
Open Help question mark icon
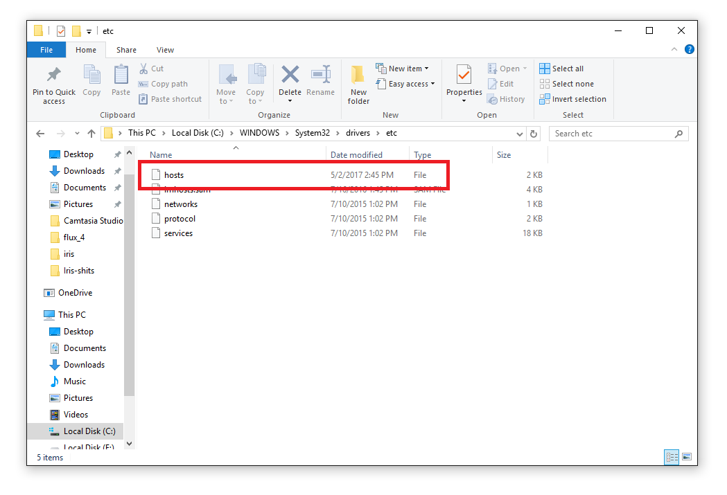click(x=690, y=50)
